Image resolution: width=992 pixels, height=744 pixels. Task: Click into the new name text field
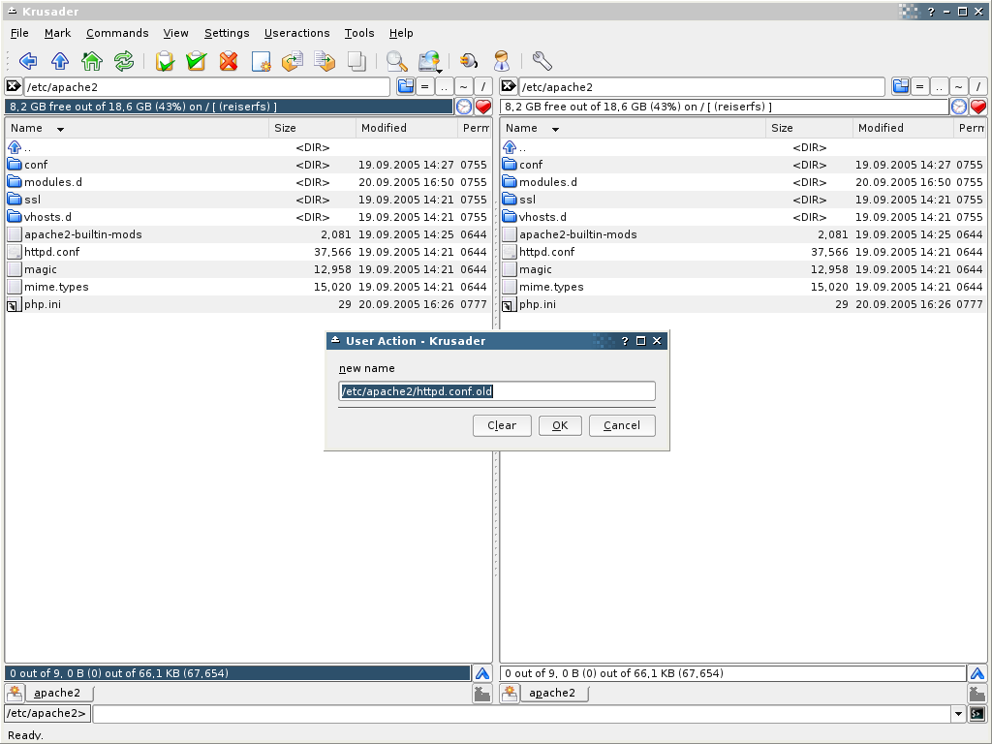497,391
